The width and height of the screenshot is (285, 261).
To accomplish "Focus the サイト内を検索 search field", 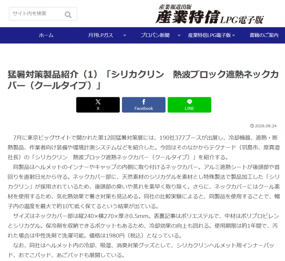I will pos(43,14).
